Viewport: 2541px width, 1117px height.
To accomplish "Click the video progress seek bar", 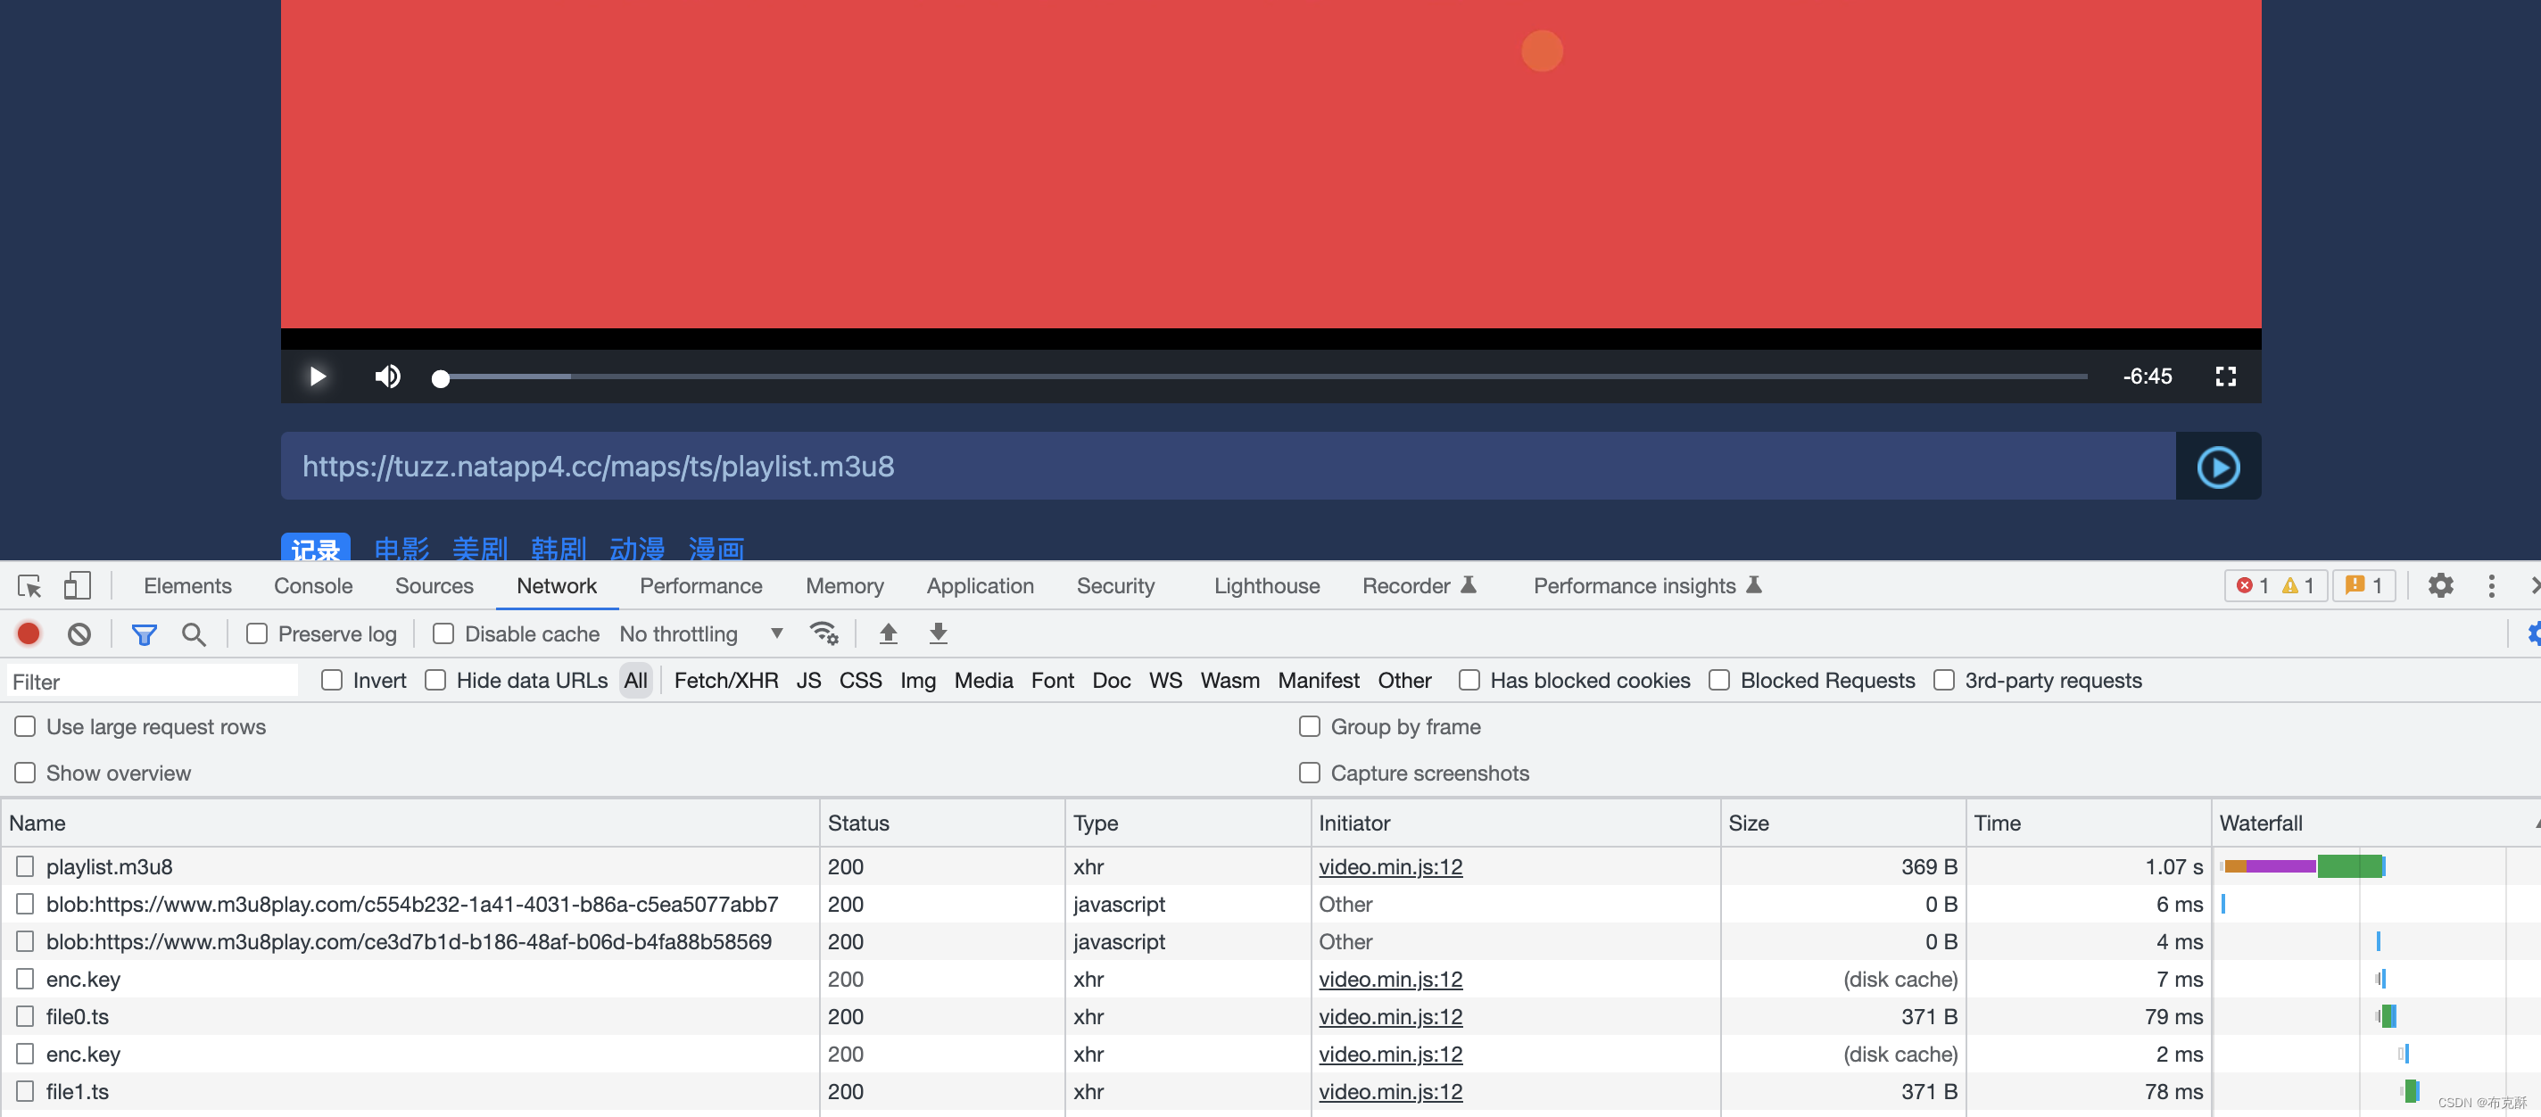I will 1262,376.
